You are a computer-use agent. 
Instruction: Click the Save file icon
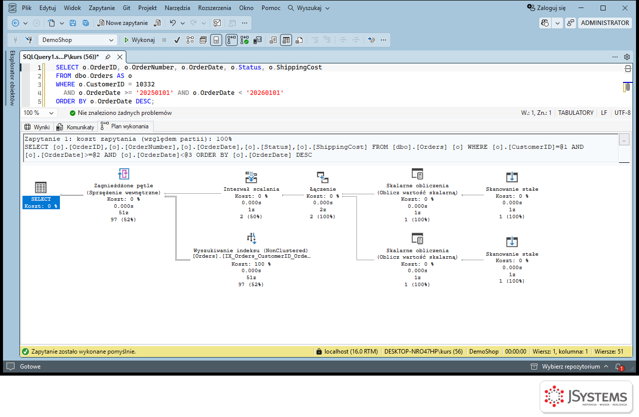pos(73,23)
